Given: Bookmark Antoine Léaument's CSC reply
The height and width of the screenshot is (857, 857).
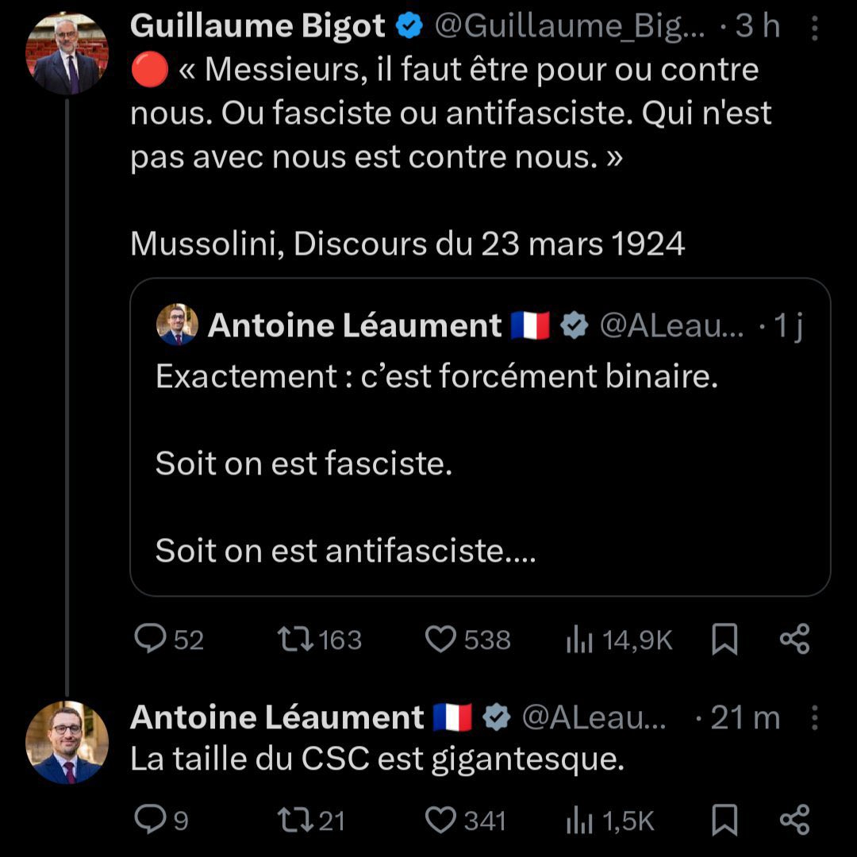Looking at the screenshot, I should click(724, 820).
